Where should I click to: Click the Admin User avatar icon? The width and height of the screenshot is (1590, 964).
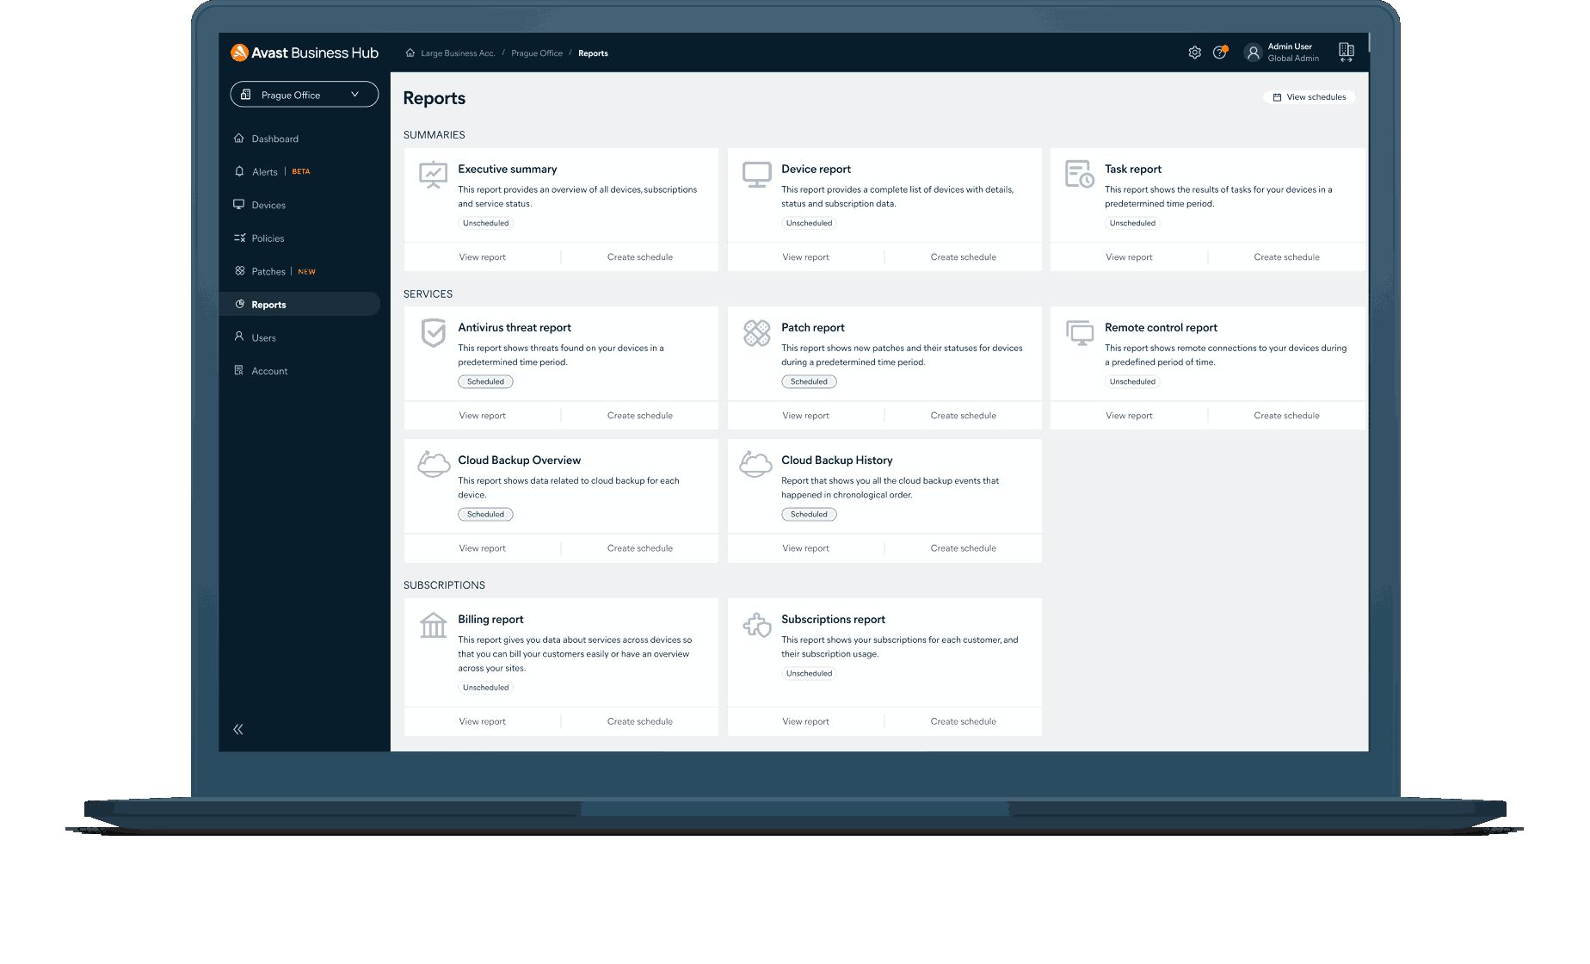(1253, 53)
